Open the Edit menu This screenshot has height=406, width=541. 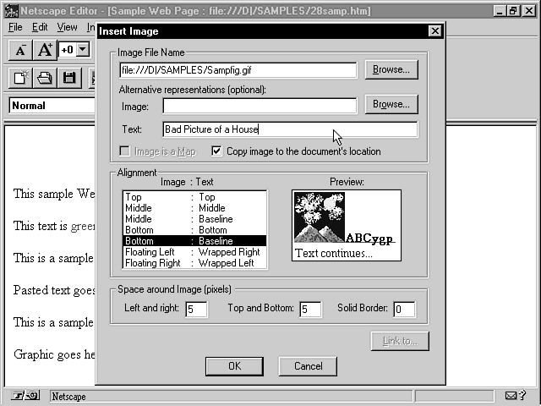[40, 27]
